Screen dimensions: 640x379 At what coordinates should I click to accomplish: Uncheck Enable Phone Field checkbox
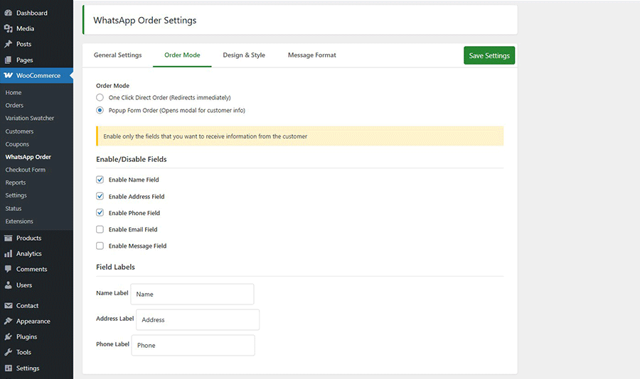100,213
